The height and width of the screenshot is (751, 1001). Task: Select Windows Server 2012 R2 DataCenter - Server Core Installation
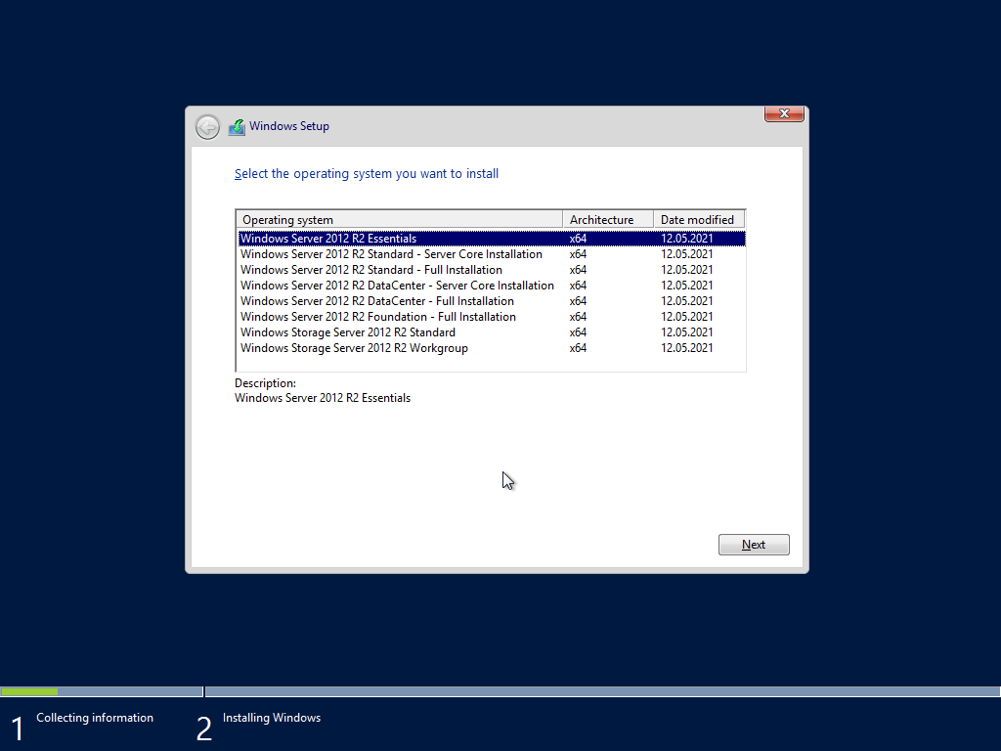492,286
